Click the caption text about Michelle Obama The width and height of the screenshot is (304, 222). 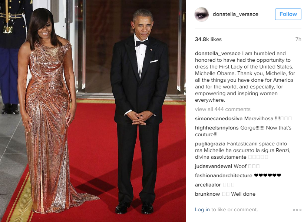pos(245,77)
